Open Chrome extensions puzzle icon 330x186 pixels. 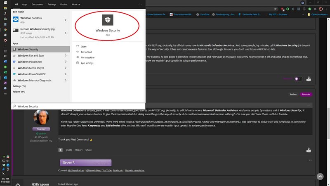tap(315, 9)
